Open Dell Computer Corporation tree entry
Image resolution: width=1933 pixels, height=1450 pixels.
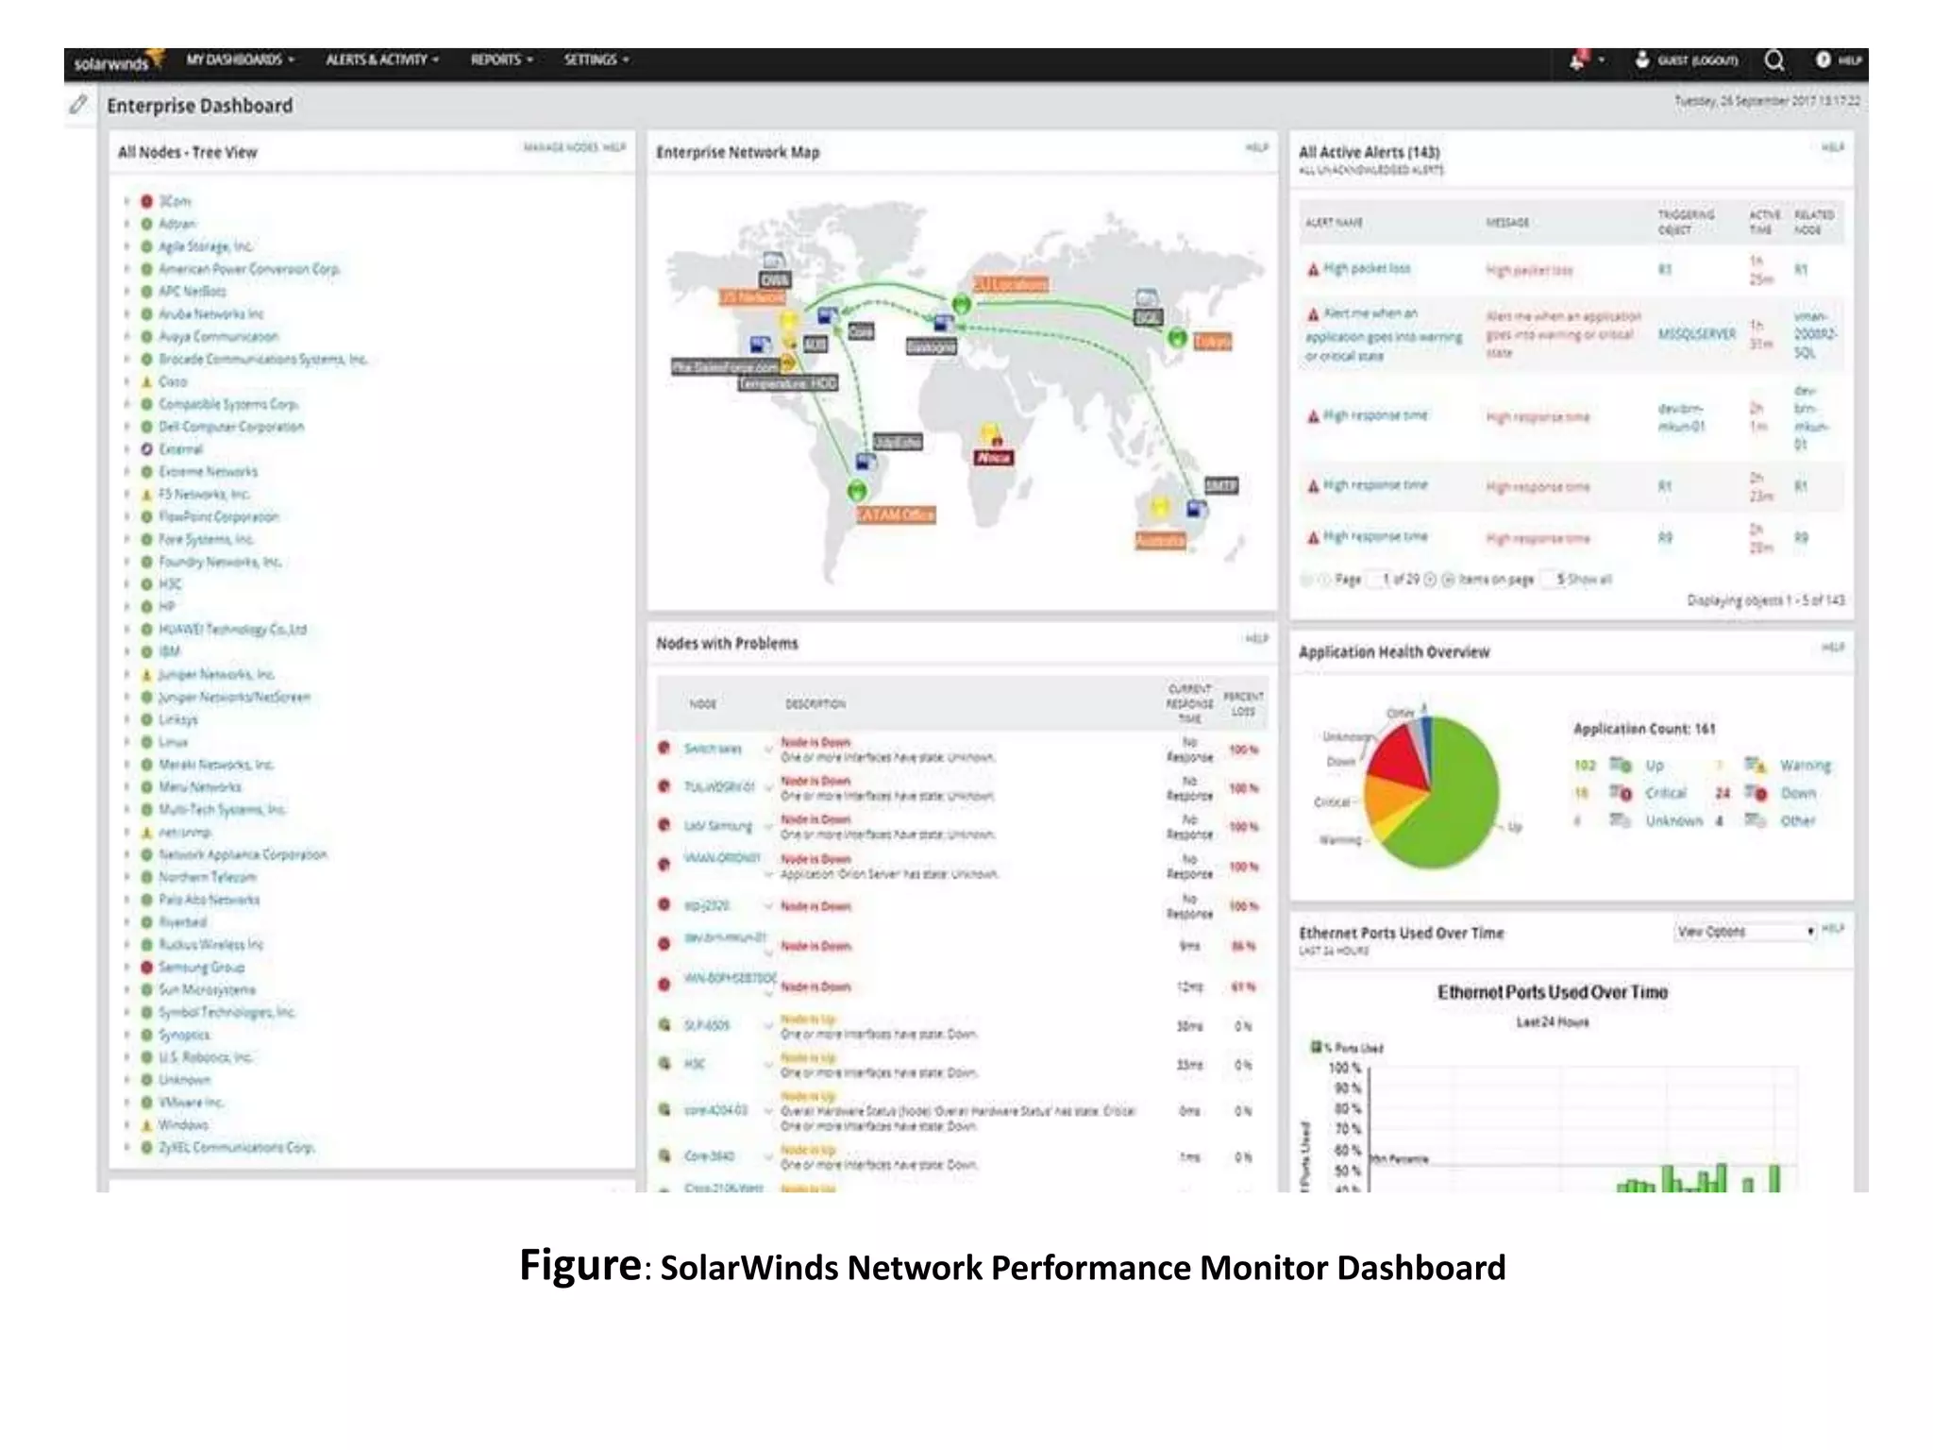pyautogui.click(x=231, y=427)
